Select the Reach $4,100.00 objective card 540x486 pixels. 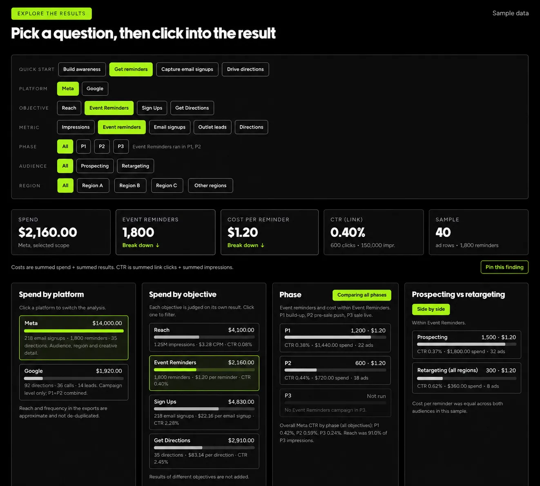click(x=204, y=337)
